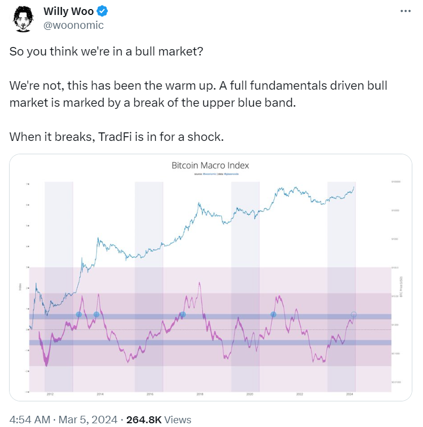This screenshot has height=427, width=423.
Task: Click the Bitcoin Macro Index chart title
Action: click(x=210, y=165)
